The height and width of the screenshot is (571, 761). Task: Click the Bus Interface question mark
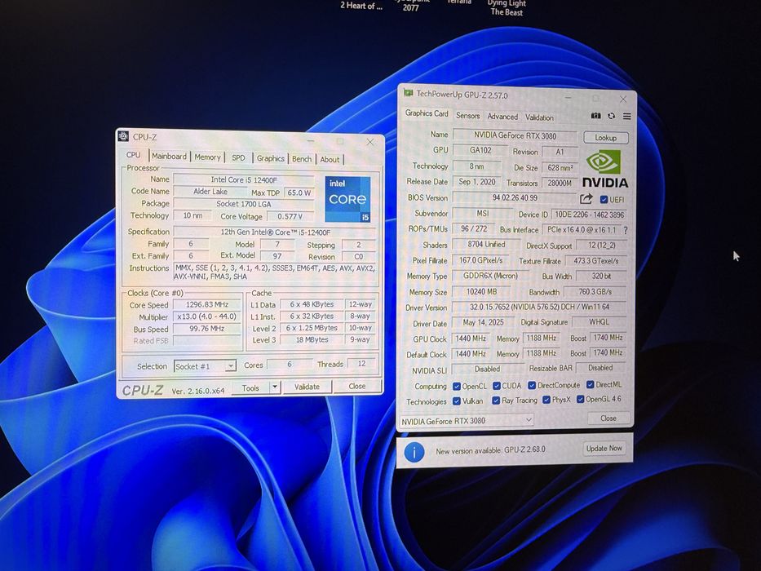626,230
